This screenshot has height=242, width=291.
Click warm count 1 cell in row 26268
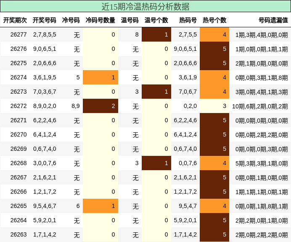156,163
